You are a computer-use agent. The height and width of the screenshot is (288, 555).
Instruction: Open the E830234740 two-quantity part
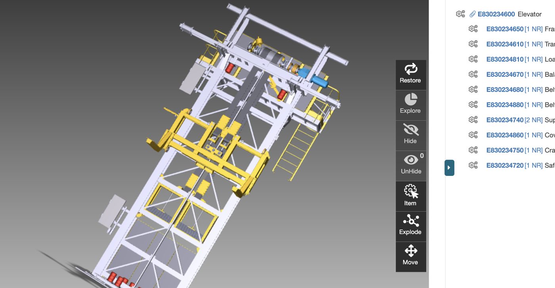tap(505, 120)
